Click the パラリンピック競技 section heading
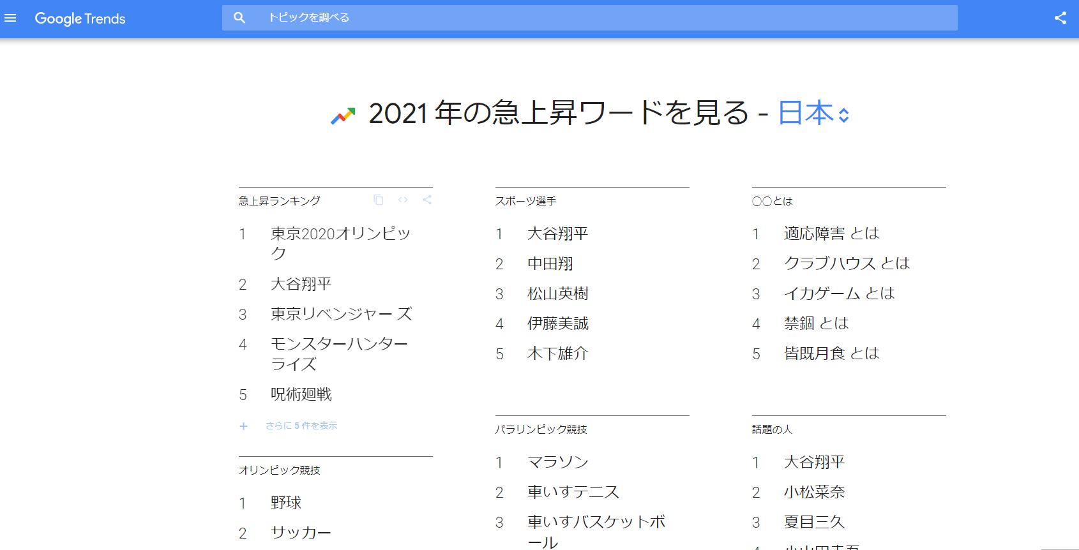This screenshot has height=550, width=1079. click(x=541, y=429)
